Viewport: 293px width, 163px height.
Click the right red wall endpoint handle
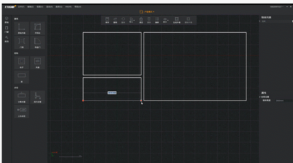pos(141,101)
